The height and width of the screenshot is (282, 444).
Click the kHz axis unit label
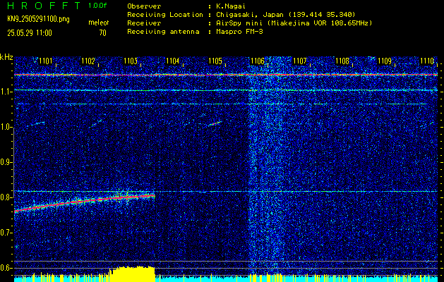pyautogui.click(x=6, y=57)
